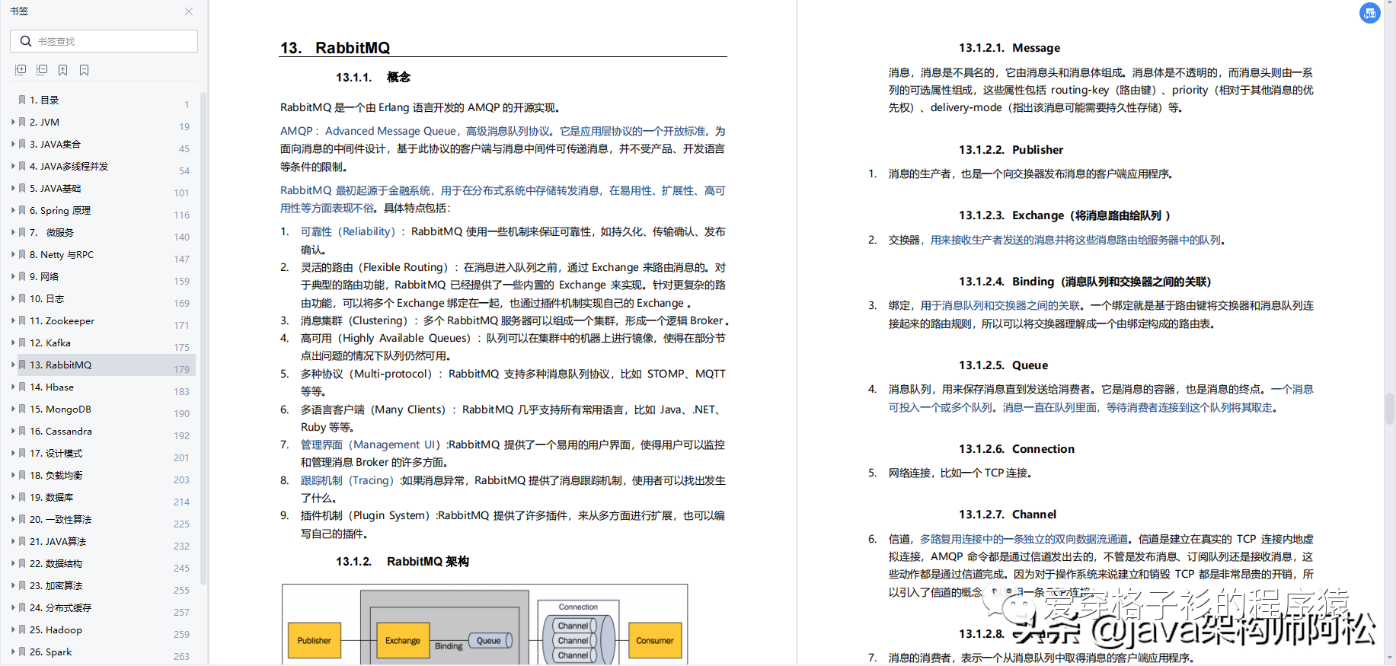
Task: Click page number 179 in bookmarks
Action: click(x=181, y=369)
